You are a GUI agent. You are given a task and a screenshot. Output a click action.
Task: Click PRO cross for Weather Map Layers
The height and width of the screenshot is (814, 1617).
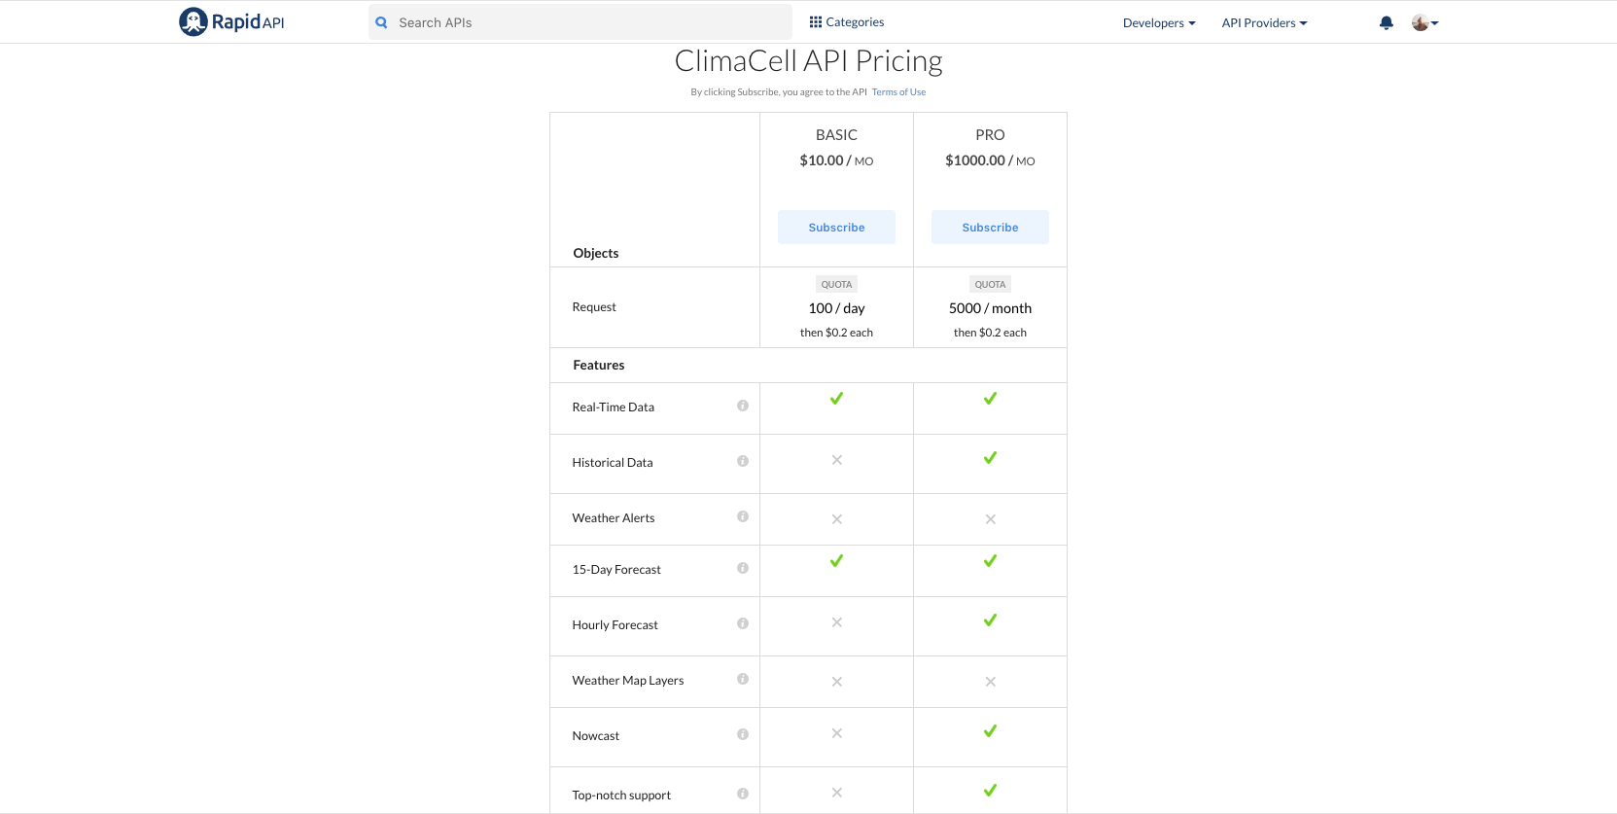click(990, 682)
